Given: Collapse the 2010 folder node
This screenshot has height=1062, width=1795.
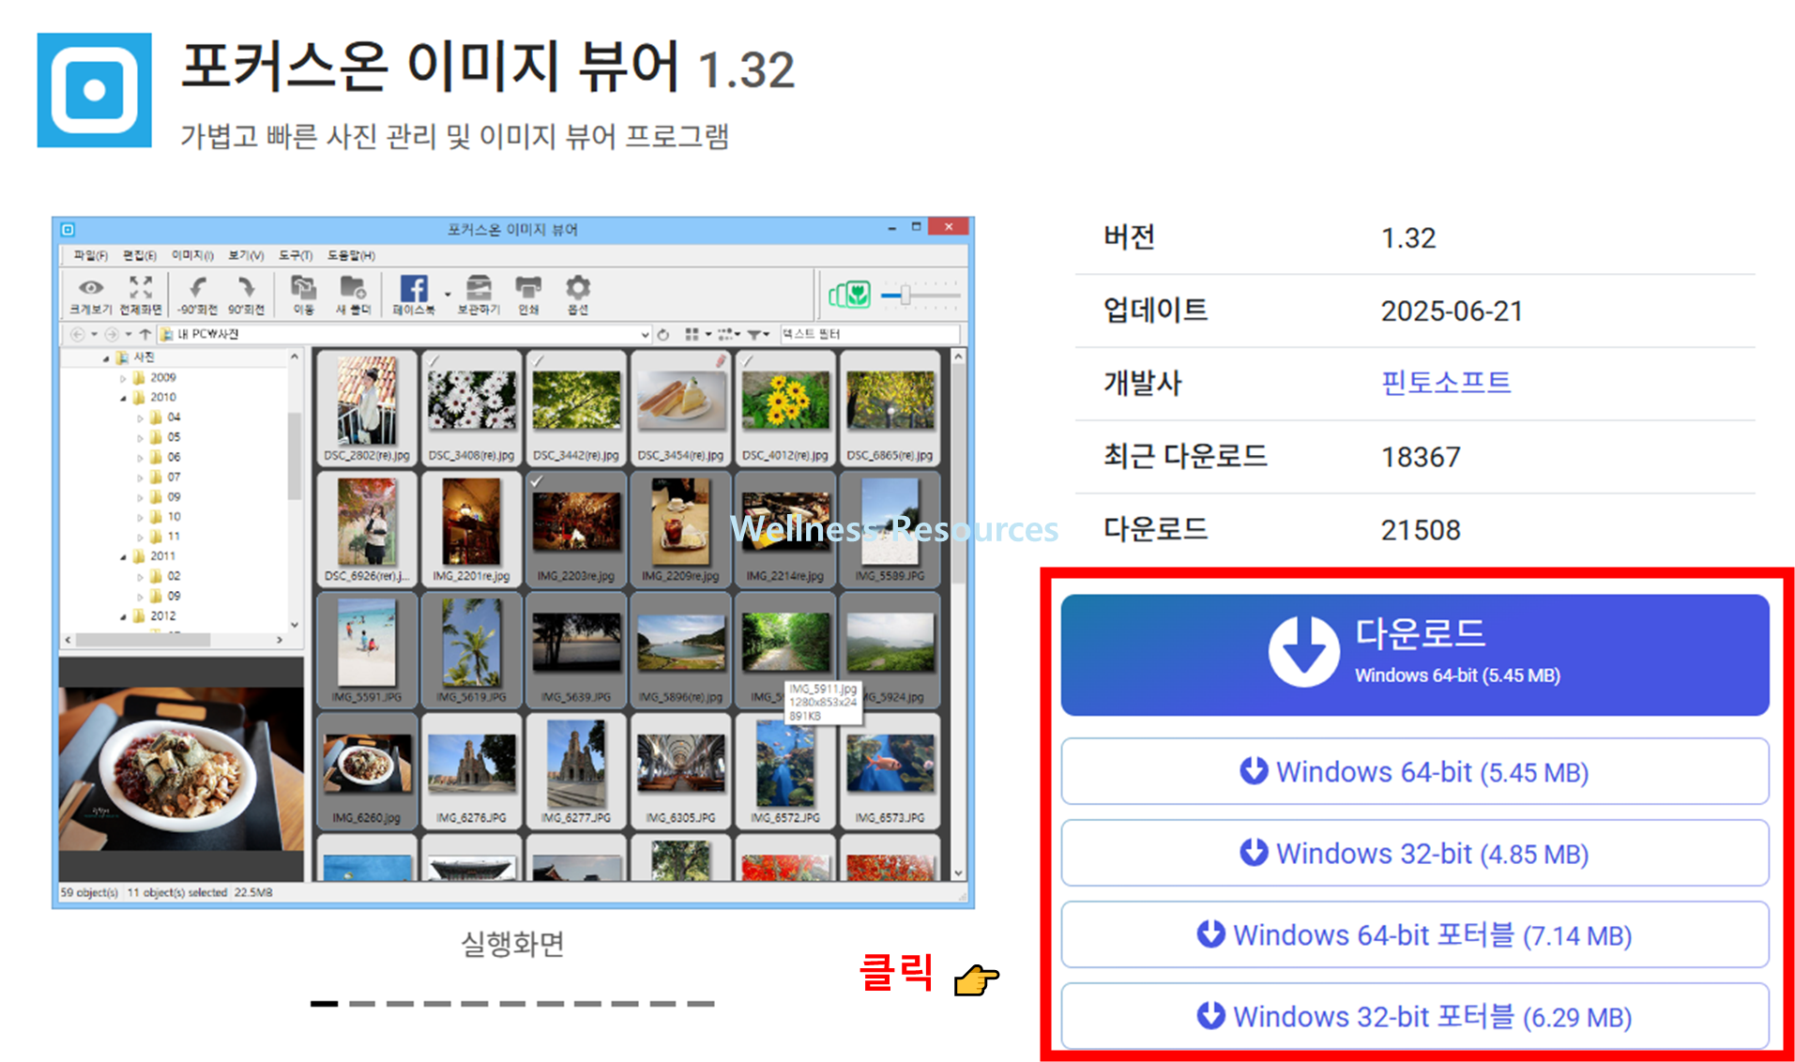Looking at the screenshot, I should [x=123, y=398].
